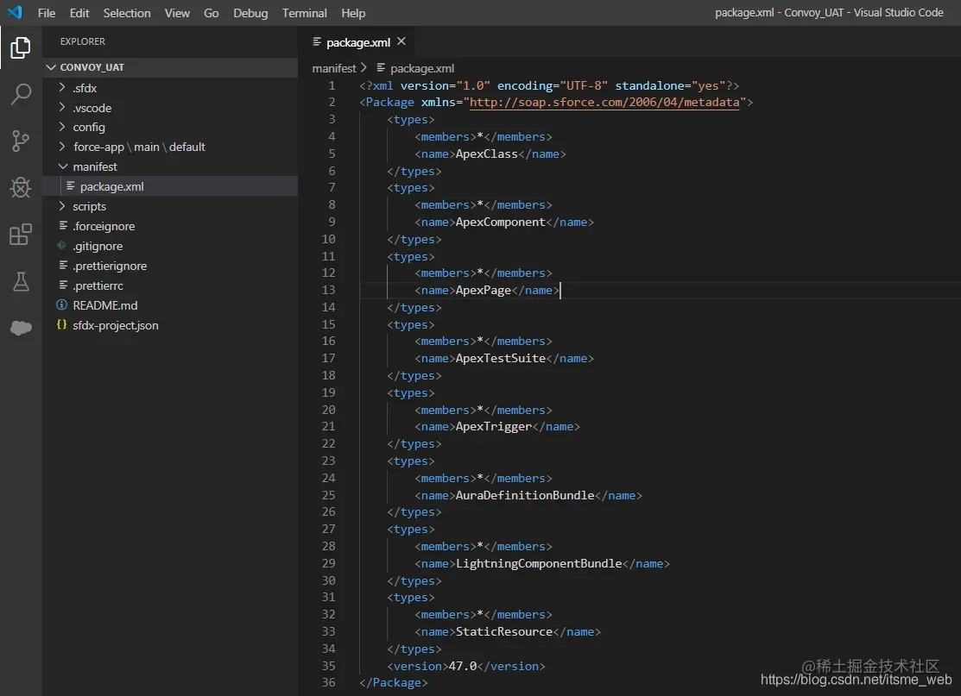
Task: Open the Go menu
Action: 212,13
